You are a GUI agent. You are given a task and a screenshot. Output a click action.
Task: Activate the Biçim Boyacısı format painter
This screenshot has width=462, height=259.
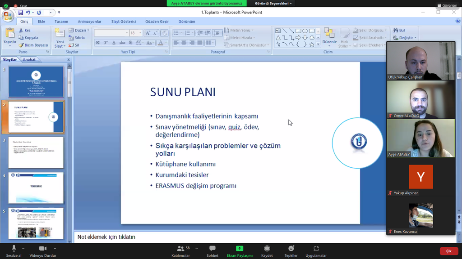tap(33, 45)
